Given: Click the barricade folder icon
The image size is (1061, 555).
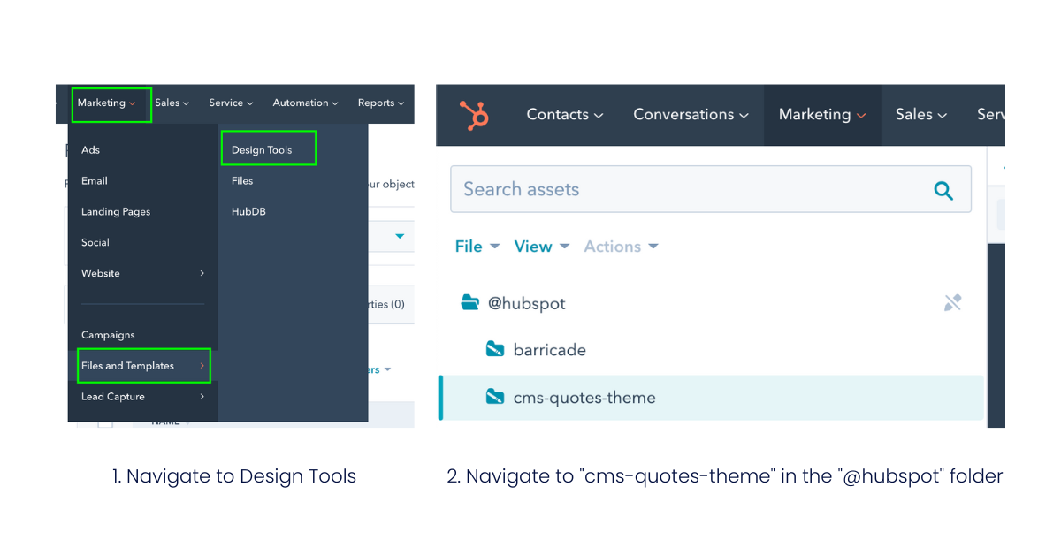Looking at the screenshot, I should coord(495,349).
